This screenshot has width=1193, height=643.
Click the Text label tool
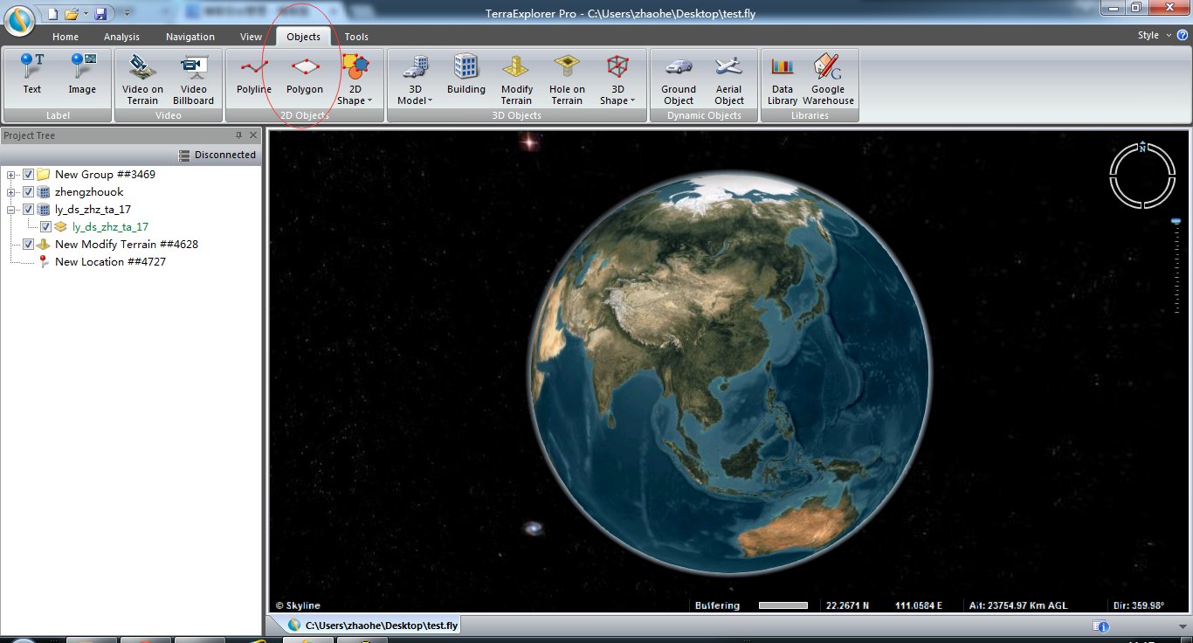(32, 75)
